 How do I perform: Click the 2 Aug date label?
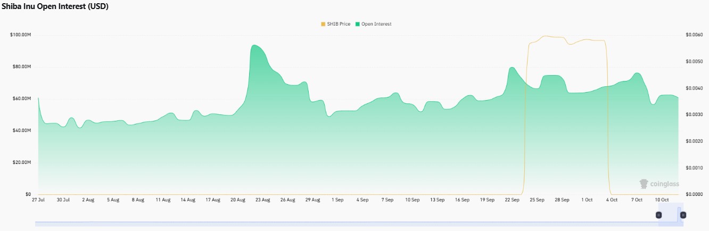[88, 200]
